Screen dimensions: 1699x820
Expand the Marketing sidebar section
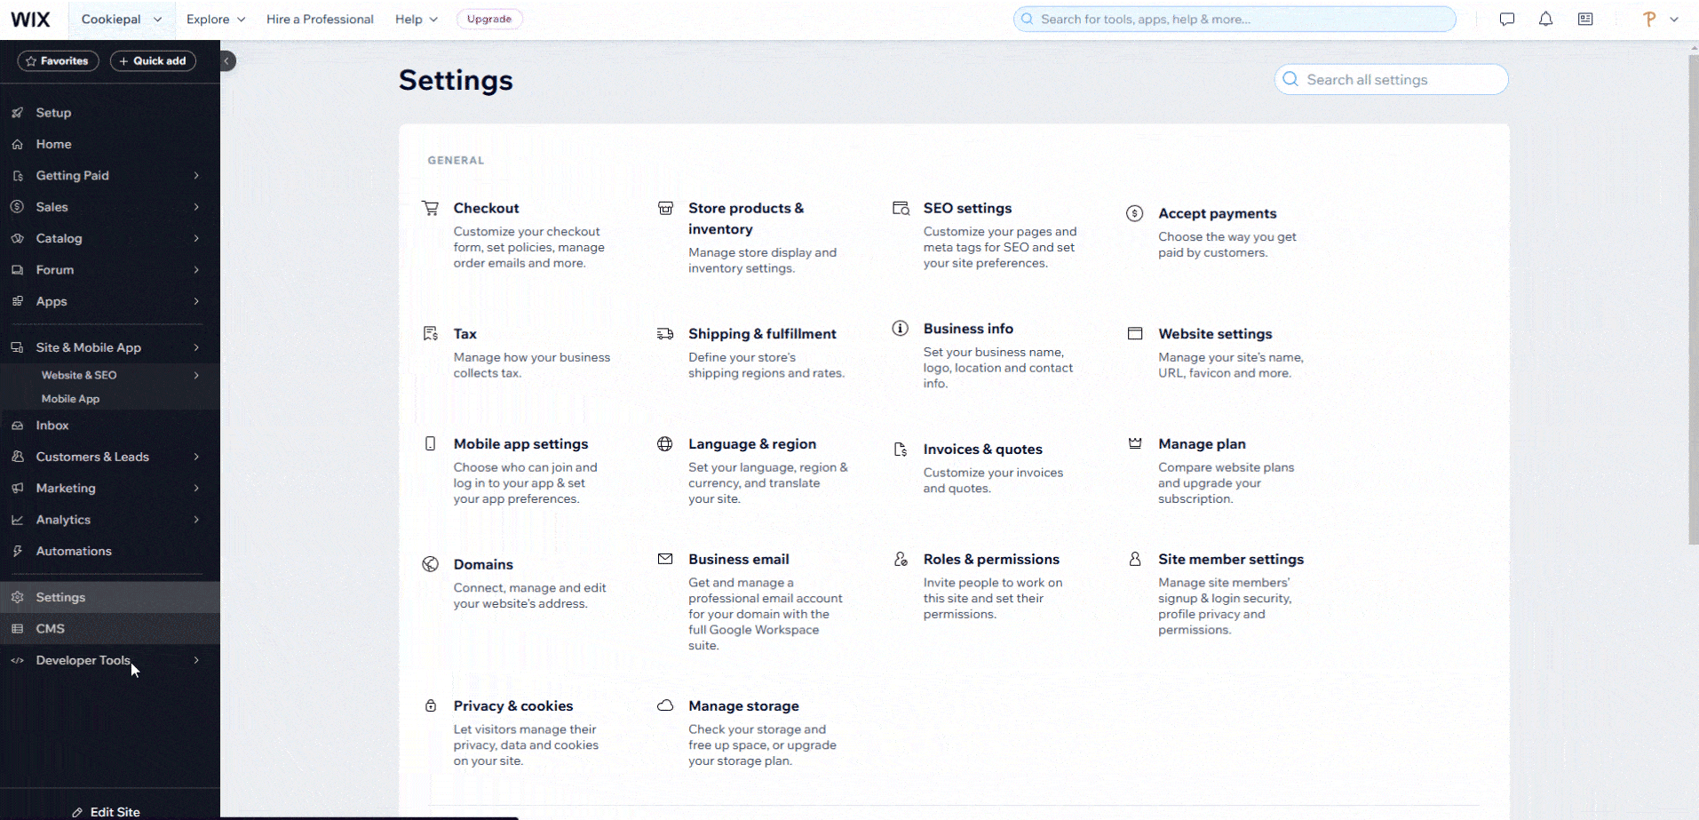click(x=107, y=489)
